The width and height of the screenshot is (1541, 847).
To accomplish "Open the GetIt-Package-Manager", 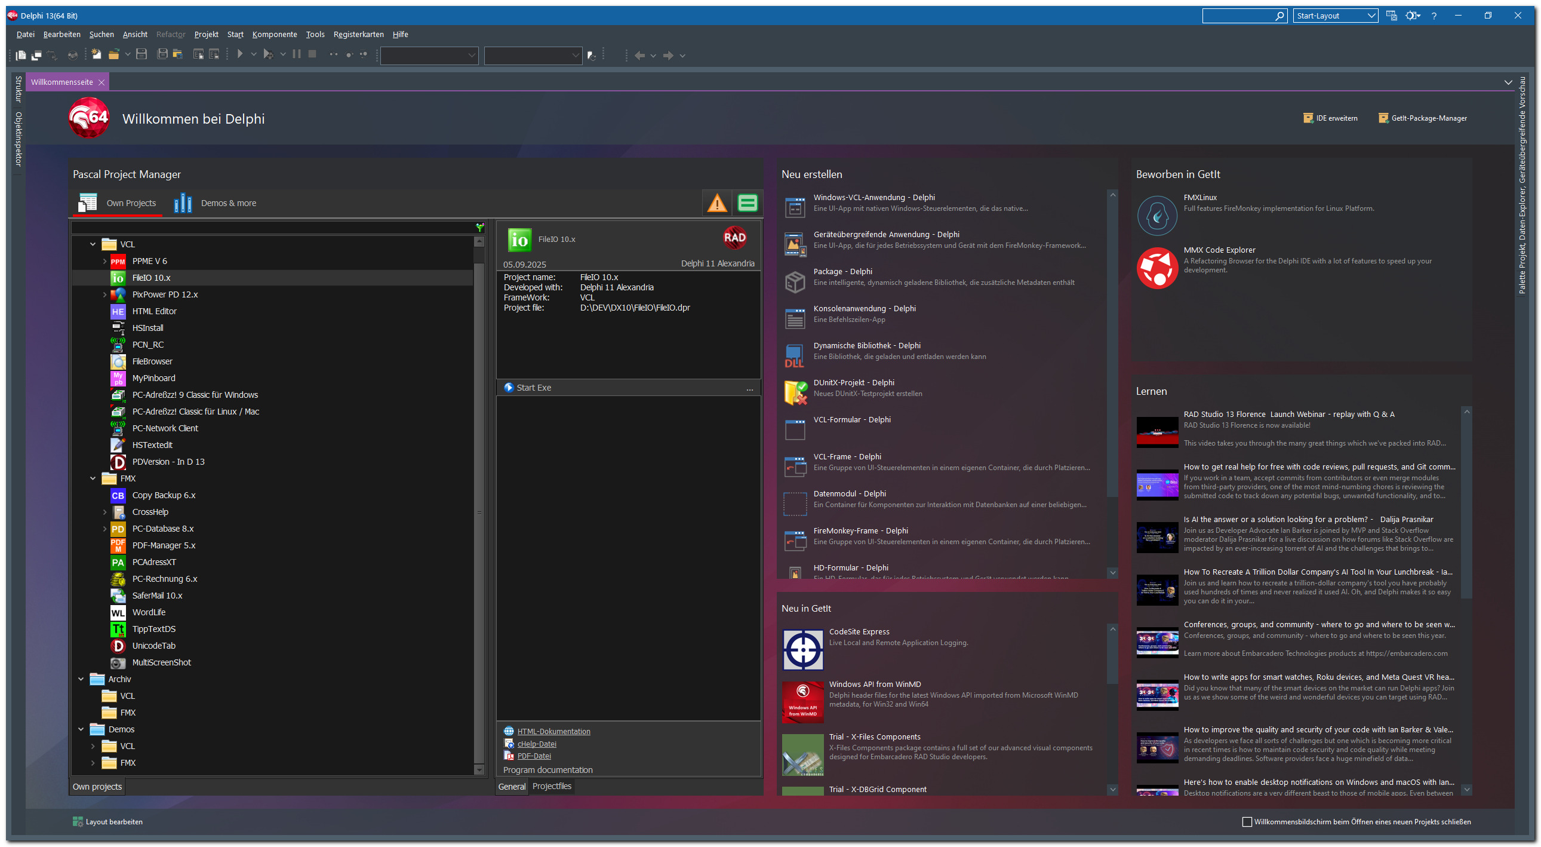I will (1423, 118).
